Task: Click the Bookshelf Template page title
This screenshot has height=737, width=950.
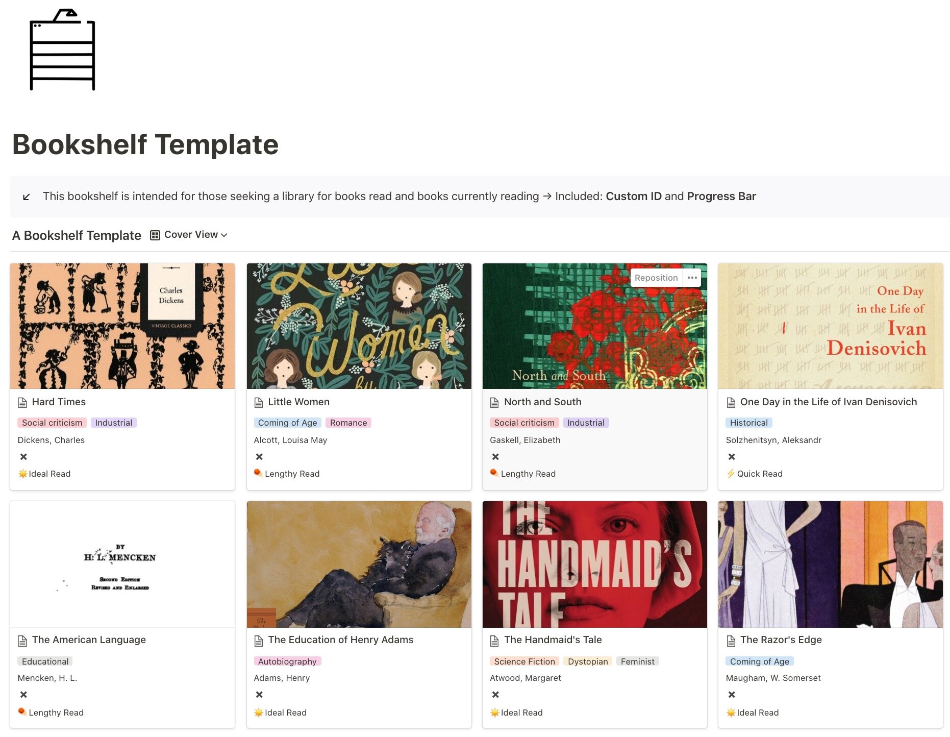Action: (145, 144)
